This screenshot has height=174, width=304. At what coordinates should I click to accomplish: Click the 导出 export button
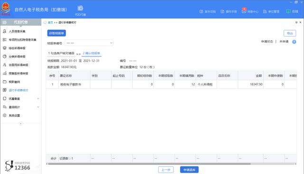pyautogui.click(x=290, y=33)
